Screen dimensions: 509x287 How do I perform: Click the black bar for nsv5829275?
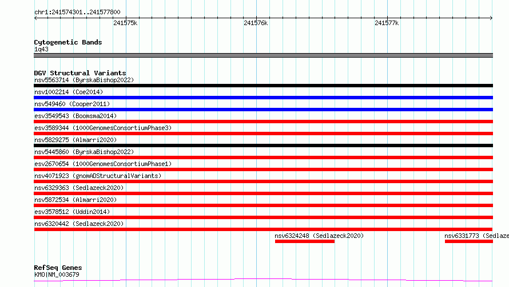(x=263, y=145)
